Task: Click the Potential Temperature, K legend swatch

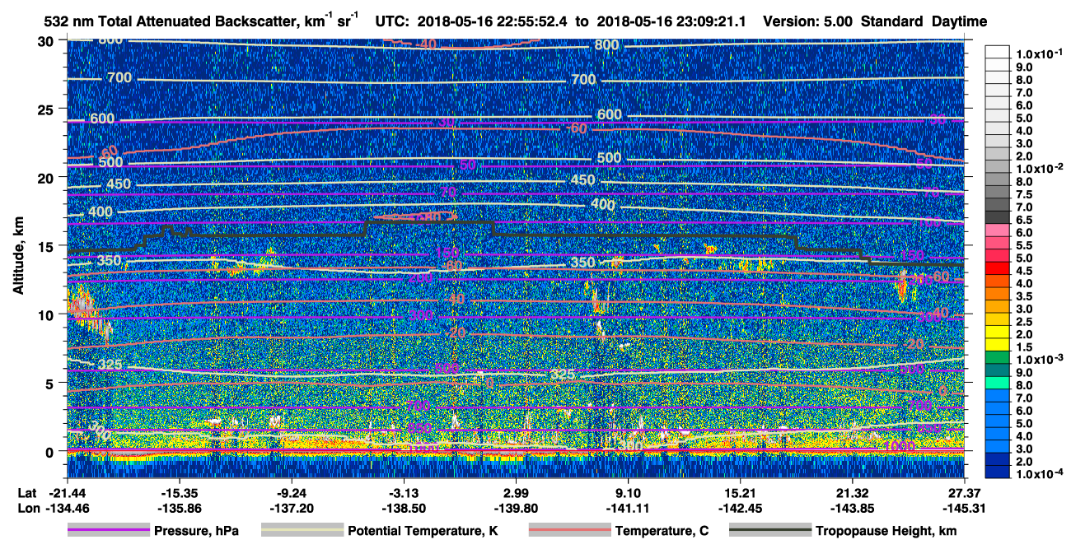Action: click(x=302, y=530)
